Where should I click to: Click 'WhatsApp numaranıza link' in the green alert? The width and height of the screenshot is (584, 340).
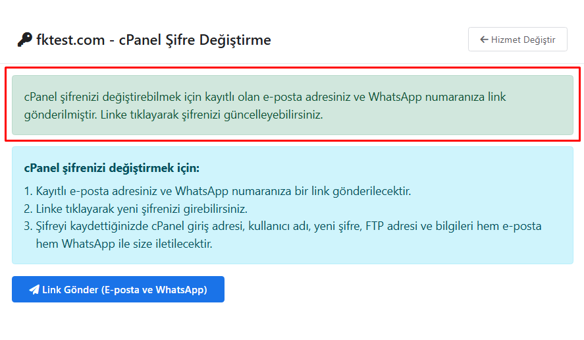[437, 97]
